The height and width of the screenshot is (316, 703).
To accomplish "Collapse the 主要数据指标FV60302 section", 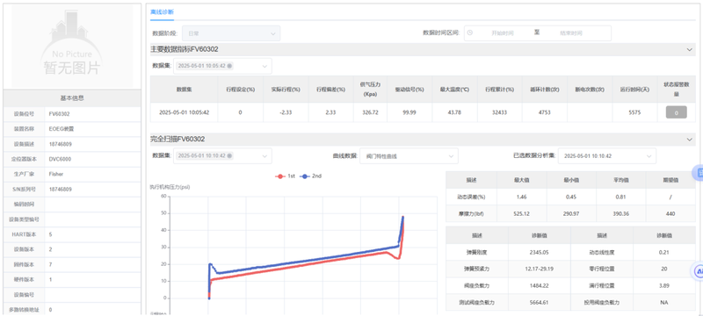I will tap(690, 50).
